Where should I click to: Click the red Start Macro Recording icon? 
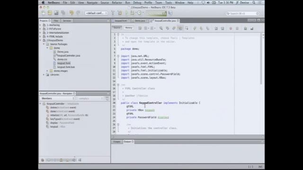click(x=231, y=28)
